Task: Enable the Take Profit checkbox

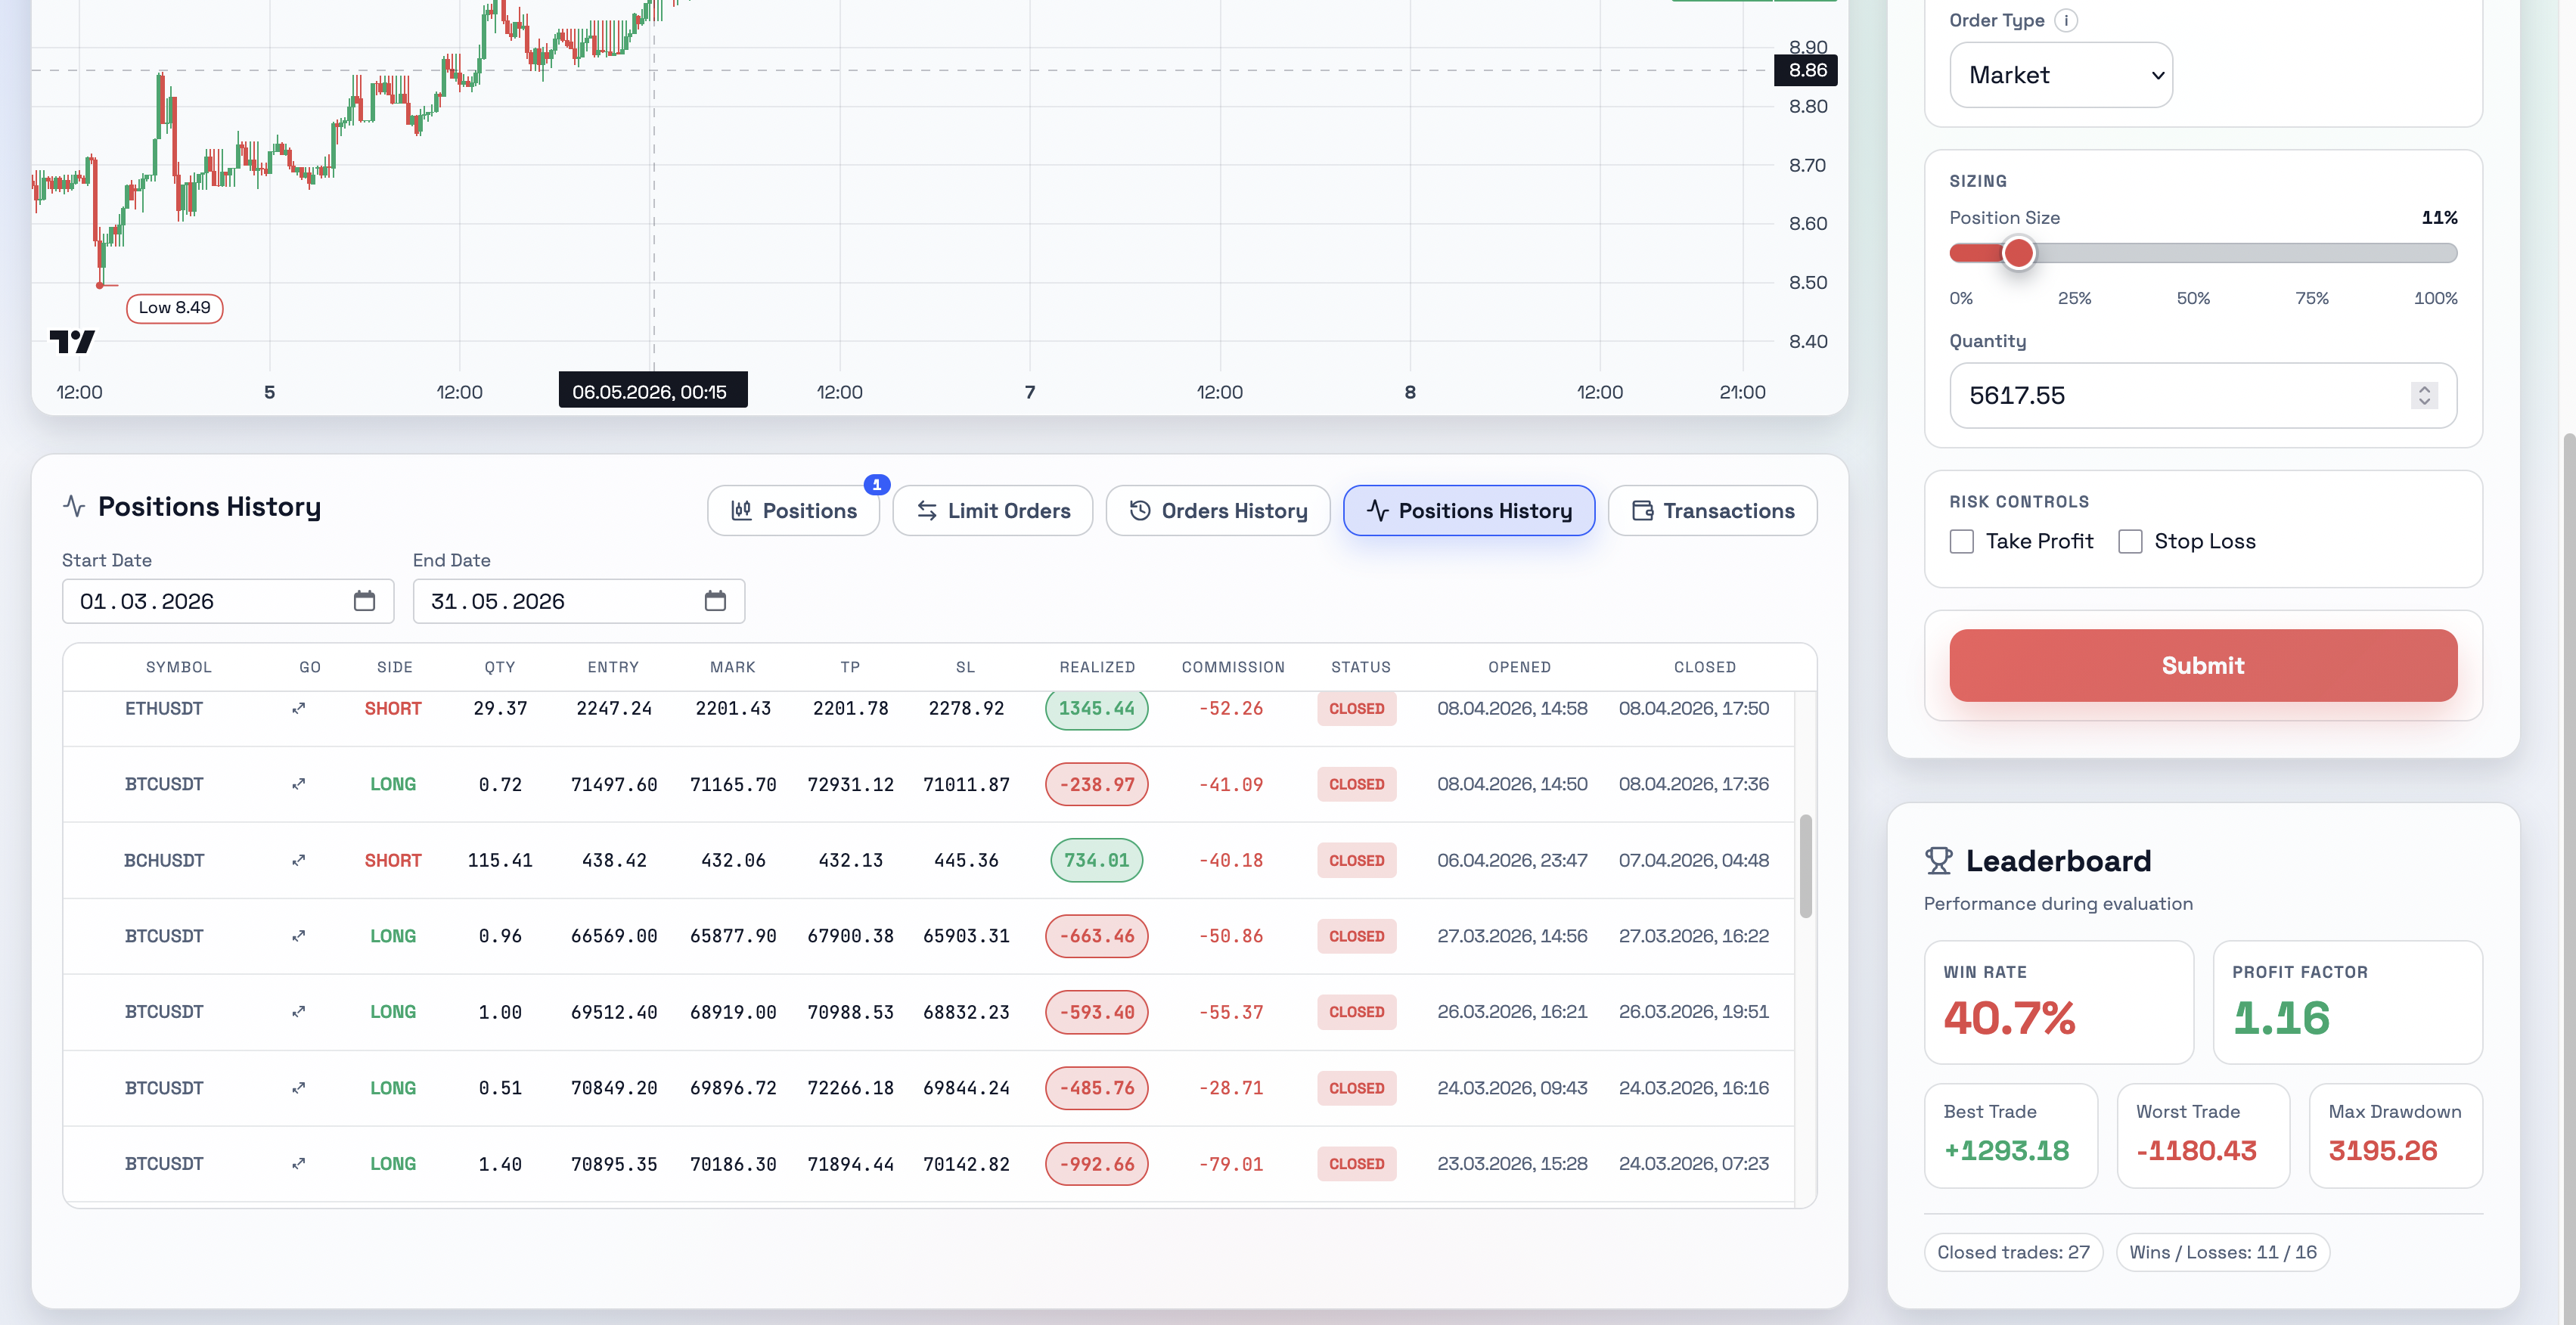Action: (x=1962, y=542)
